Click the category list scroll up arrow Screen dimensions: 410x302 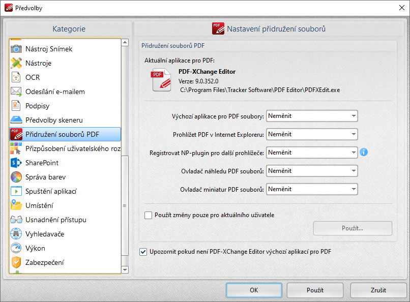pyautogui.click(x=125, y=42)
